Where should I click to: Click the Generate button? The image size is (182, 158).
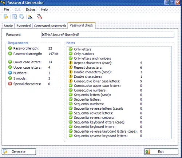point(19,151)
